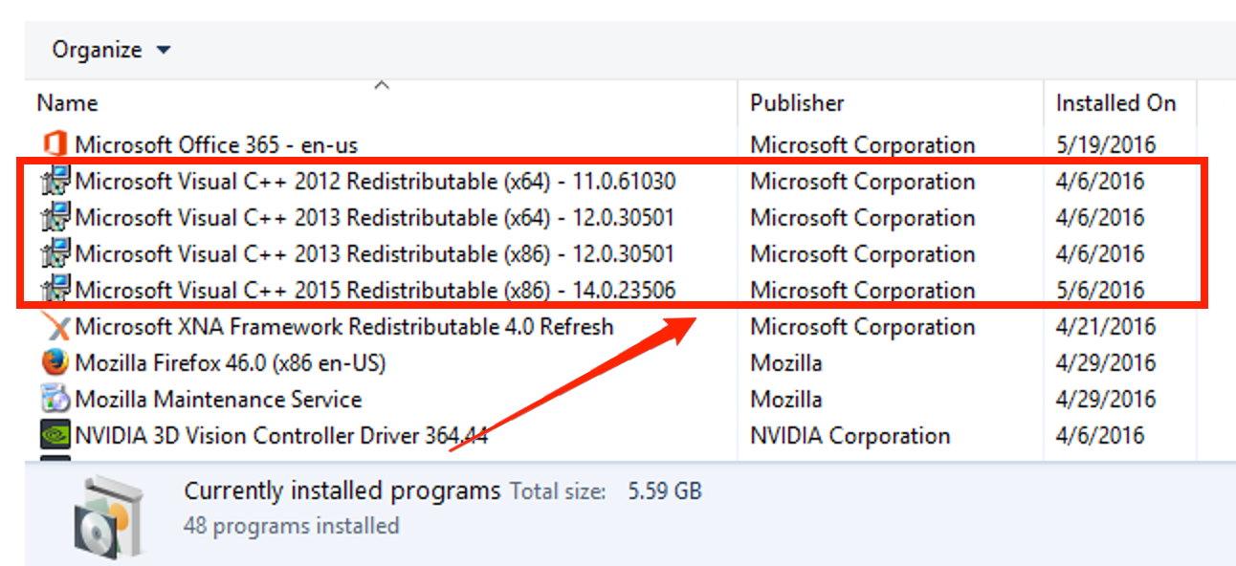Click icon of Visual C++ 2015 x86 entry
The image size is (1236, 566).
(x=55, y=290)
